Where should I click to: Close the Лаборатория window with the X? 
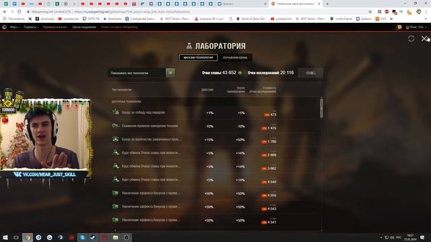point(424,39)
